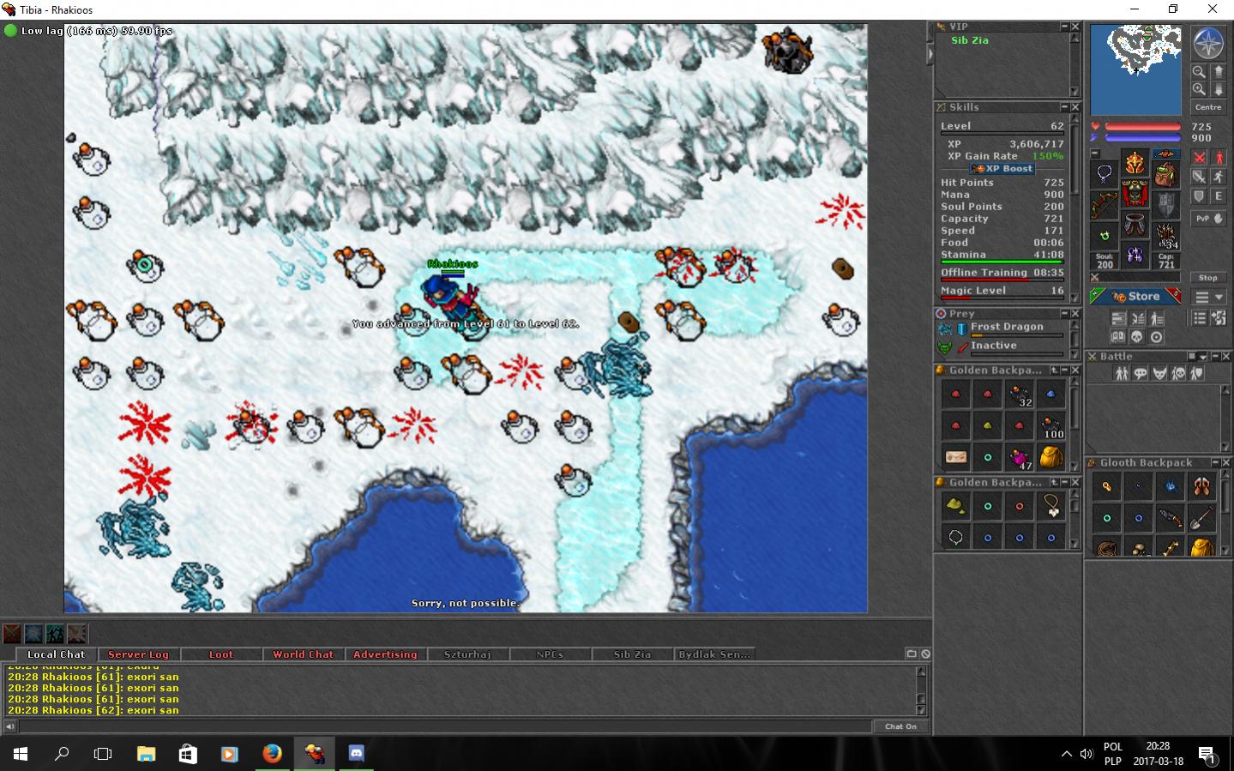Open the NPCs chat tab
This screenshot has height=771, width=1234.
pyautogui.click(x=550, y=654)
